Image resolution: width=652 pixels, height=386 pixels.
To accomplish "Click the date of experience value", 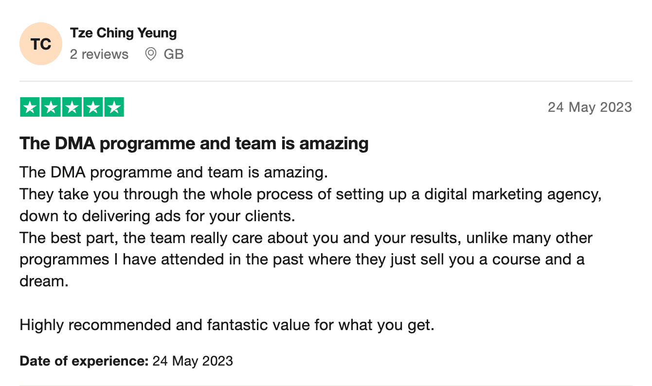I will pyautogui.click(x=193, y=361).
